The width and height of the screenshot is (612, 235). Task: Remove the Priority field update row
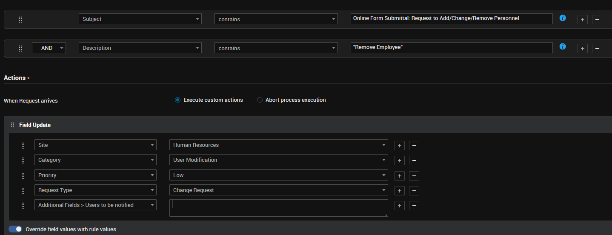414,176
